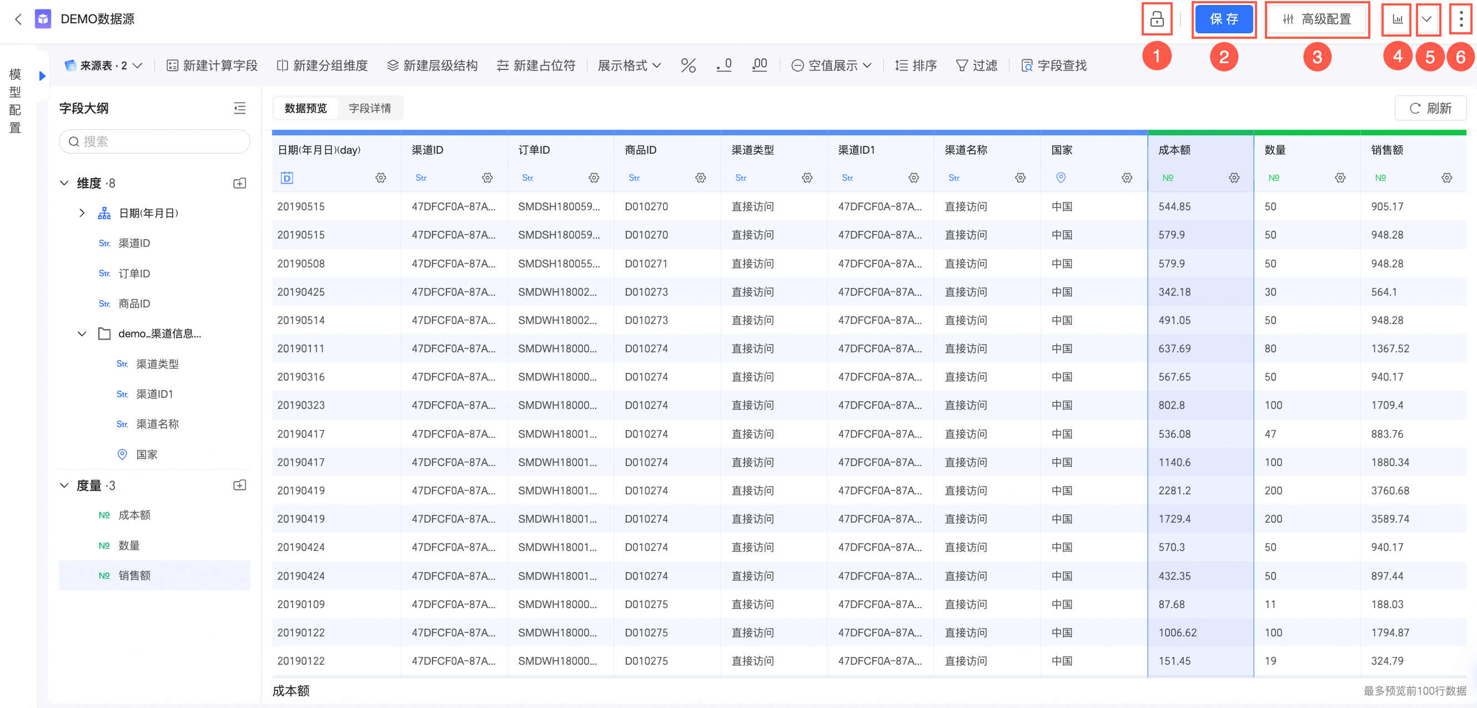This screenshot has width=1477, height=708.
Task: Click the 保存 button
Action: pyautogui.click(x=1223, y=19)
